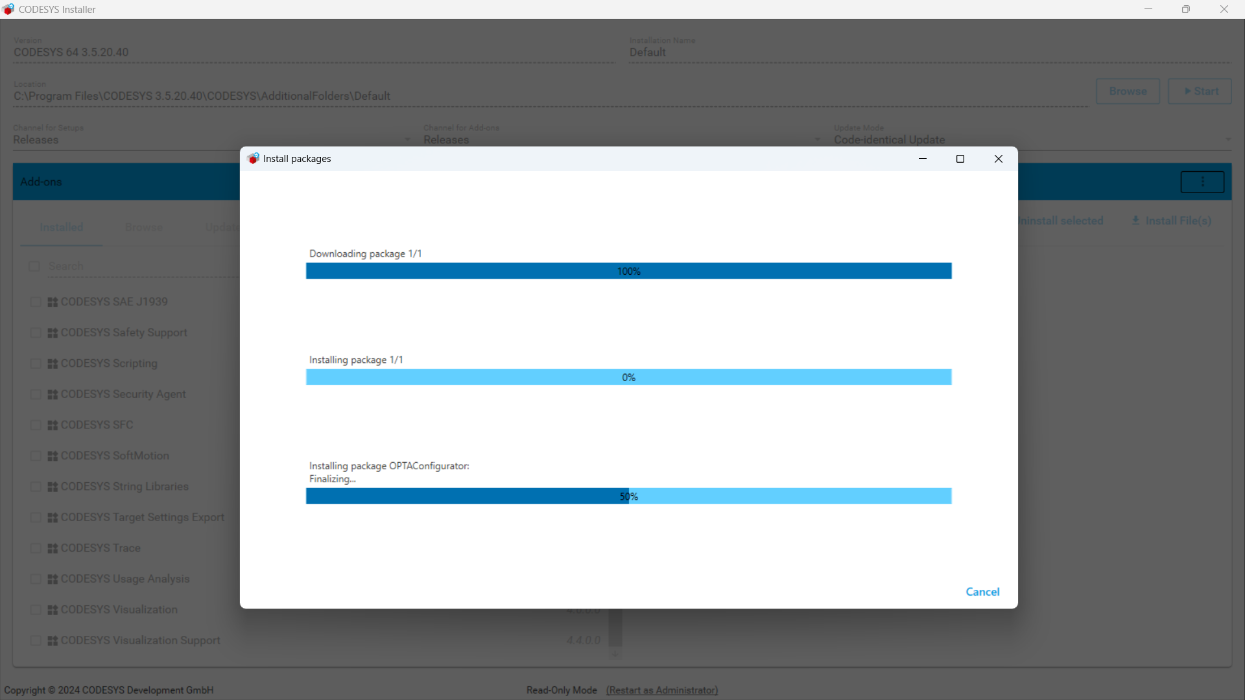1245x700 pixels.
Task: Click the CODESYS Installer logo icon
Action: 8,9
